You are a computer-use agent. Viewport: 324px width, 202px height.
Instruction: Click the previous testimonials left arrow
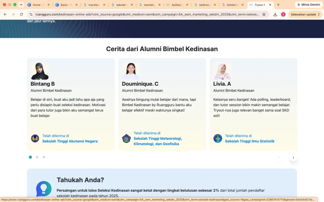279,157
